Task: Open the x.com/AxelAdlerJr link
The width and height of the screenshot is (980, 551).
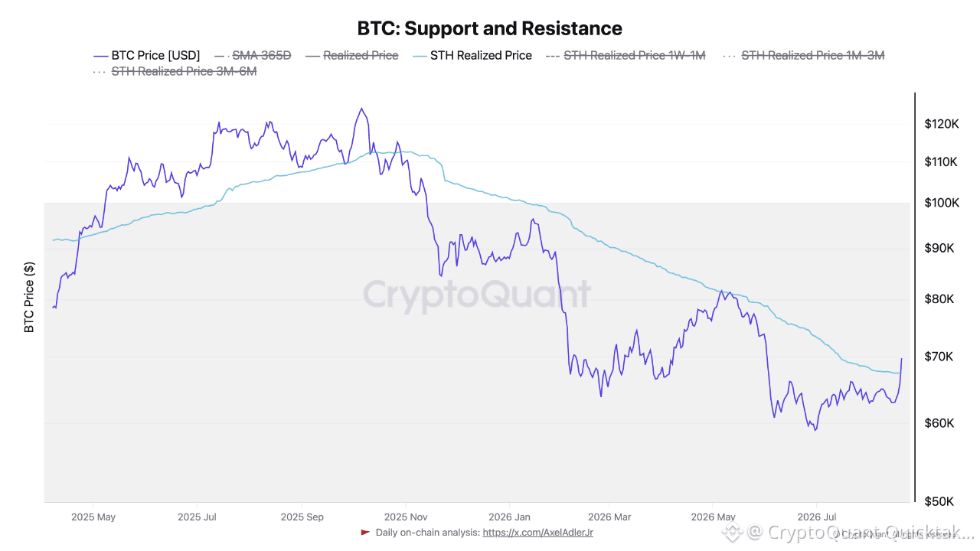Action: coord(537,532)
